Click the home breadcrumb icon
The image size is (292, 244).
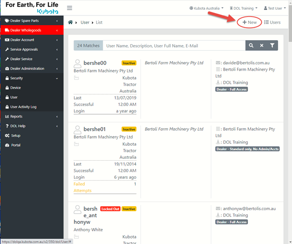click(x=71, y=22)
